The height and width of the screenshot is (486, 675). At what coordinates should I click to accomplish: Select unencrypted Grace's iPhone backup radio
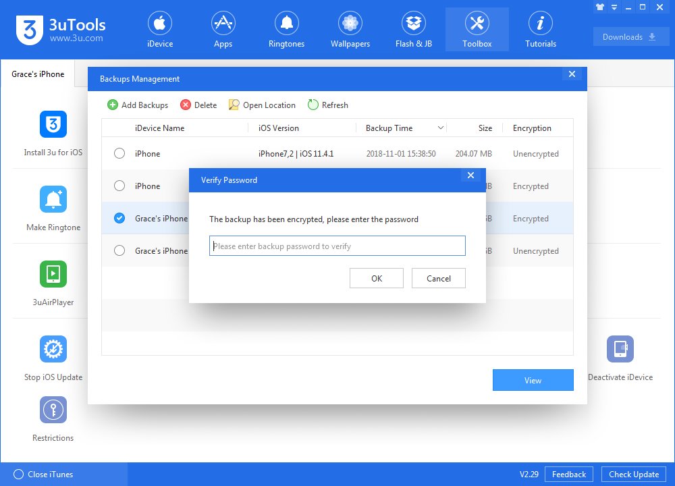pyautogui.click(x=119, y=250)
